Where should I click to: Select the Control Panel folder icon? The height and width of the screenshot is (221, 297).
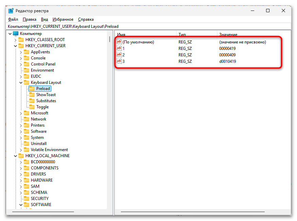26,64
